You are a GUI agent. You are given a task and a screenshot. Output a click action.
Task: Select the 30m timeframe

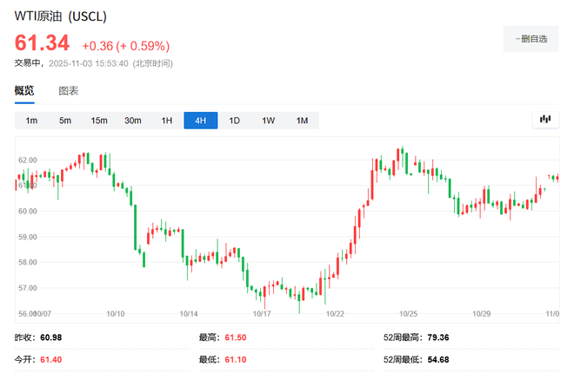coord(133,121)
